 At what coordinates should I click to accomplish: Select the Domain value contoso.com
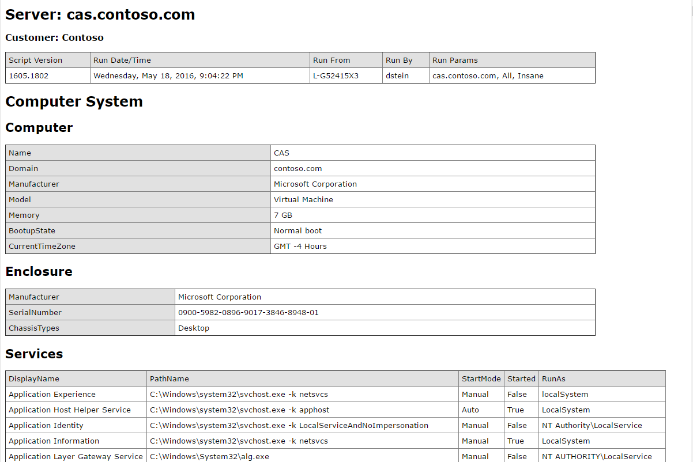[x=297, y=168]
